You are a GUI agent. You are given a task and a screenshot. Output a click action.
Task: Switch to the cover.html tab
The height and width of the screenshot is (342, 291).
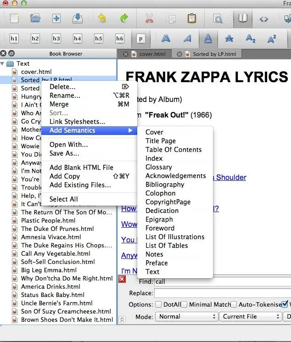pos(152,54)
